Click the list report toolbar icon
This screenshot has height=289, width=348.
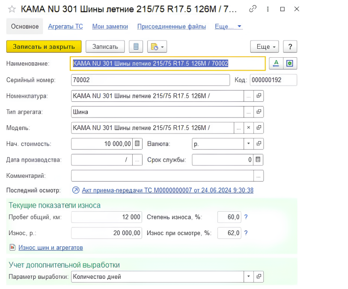coord(136,47)
